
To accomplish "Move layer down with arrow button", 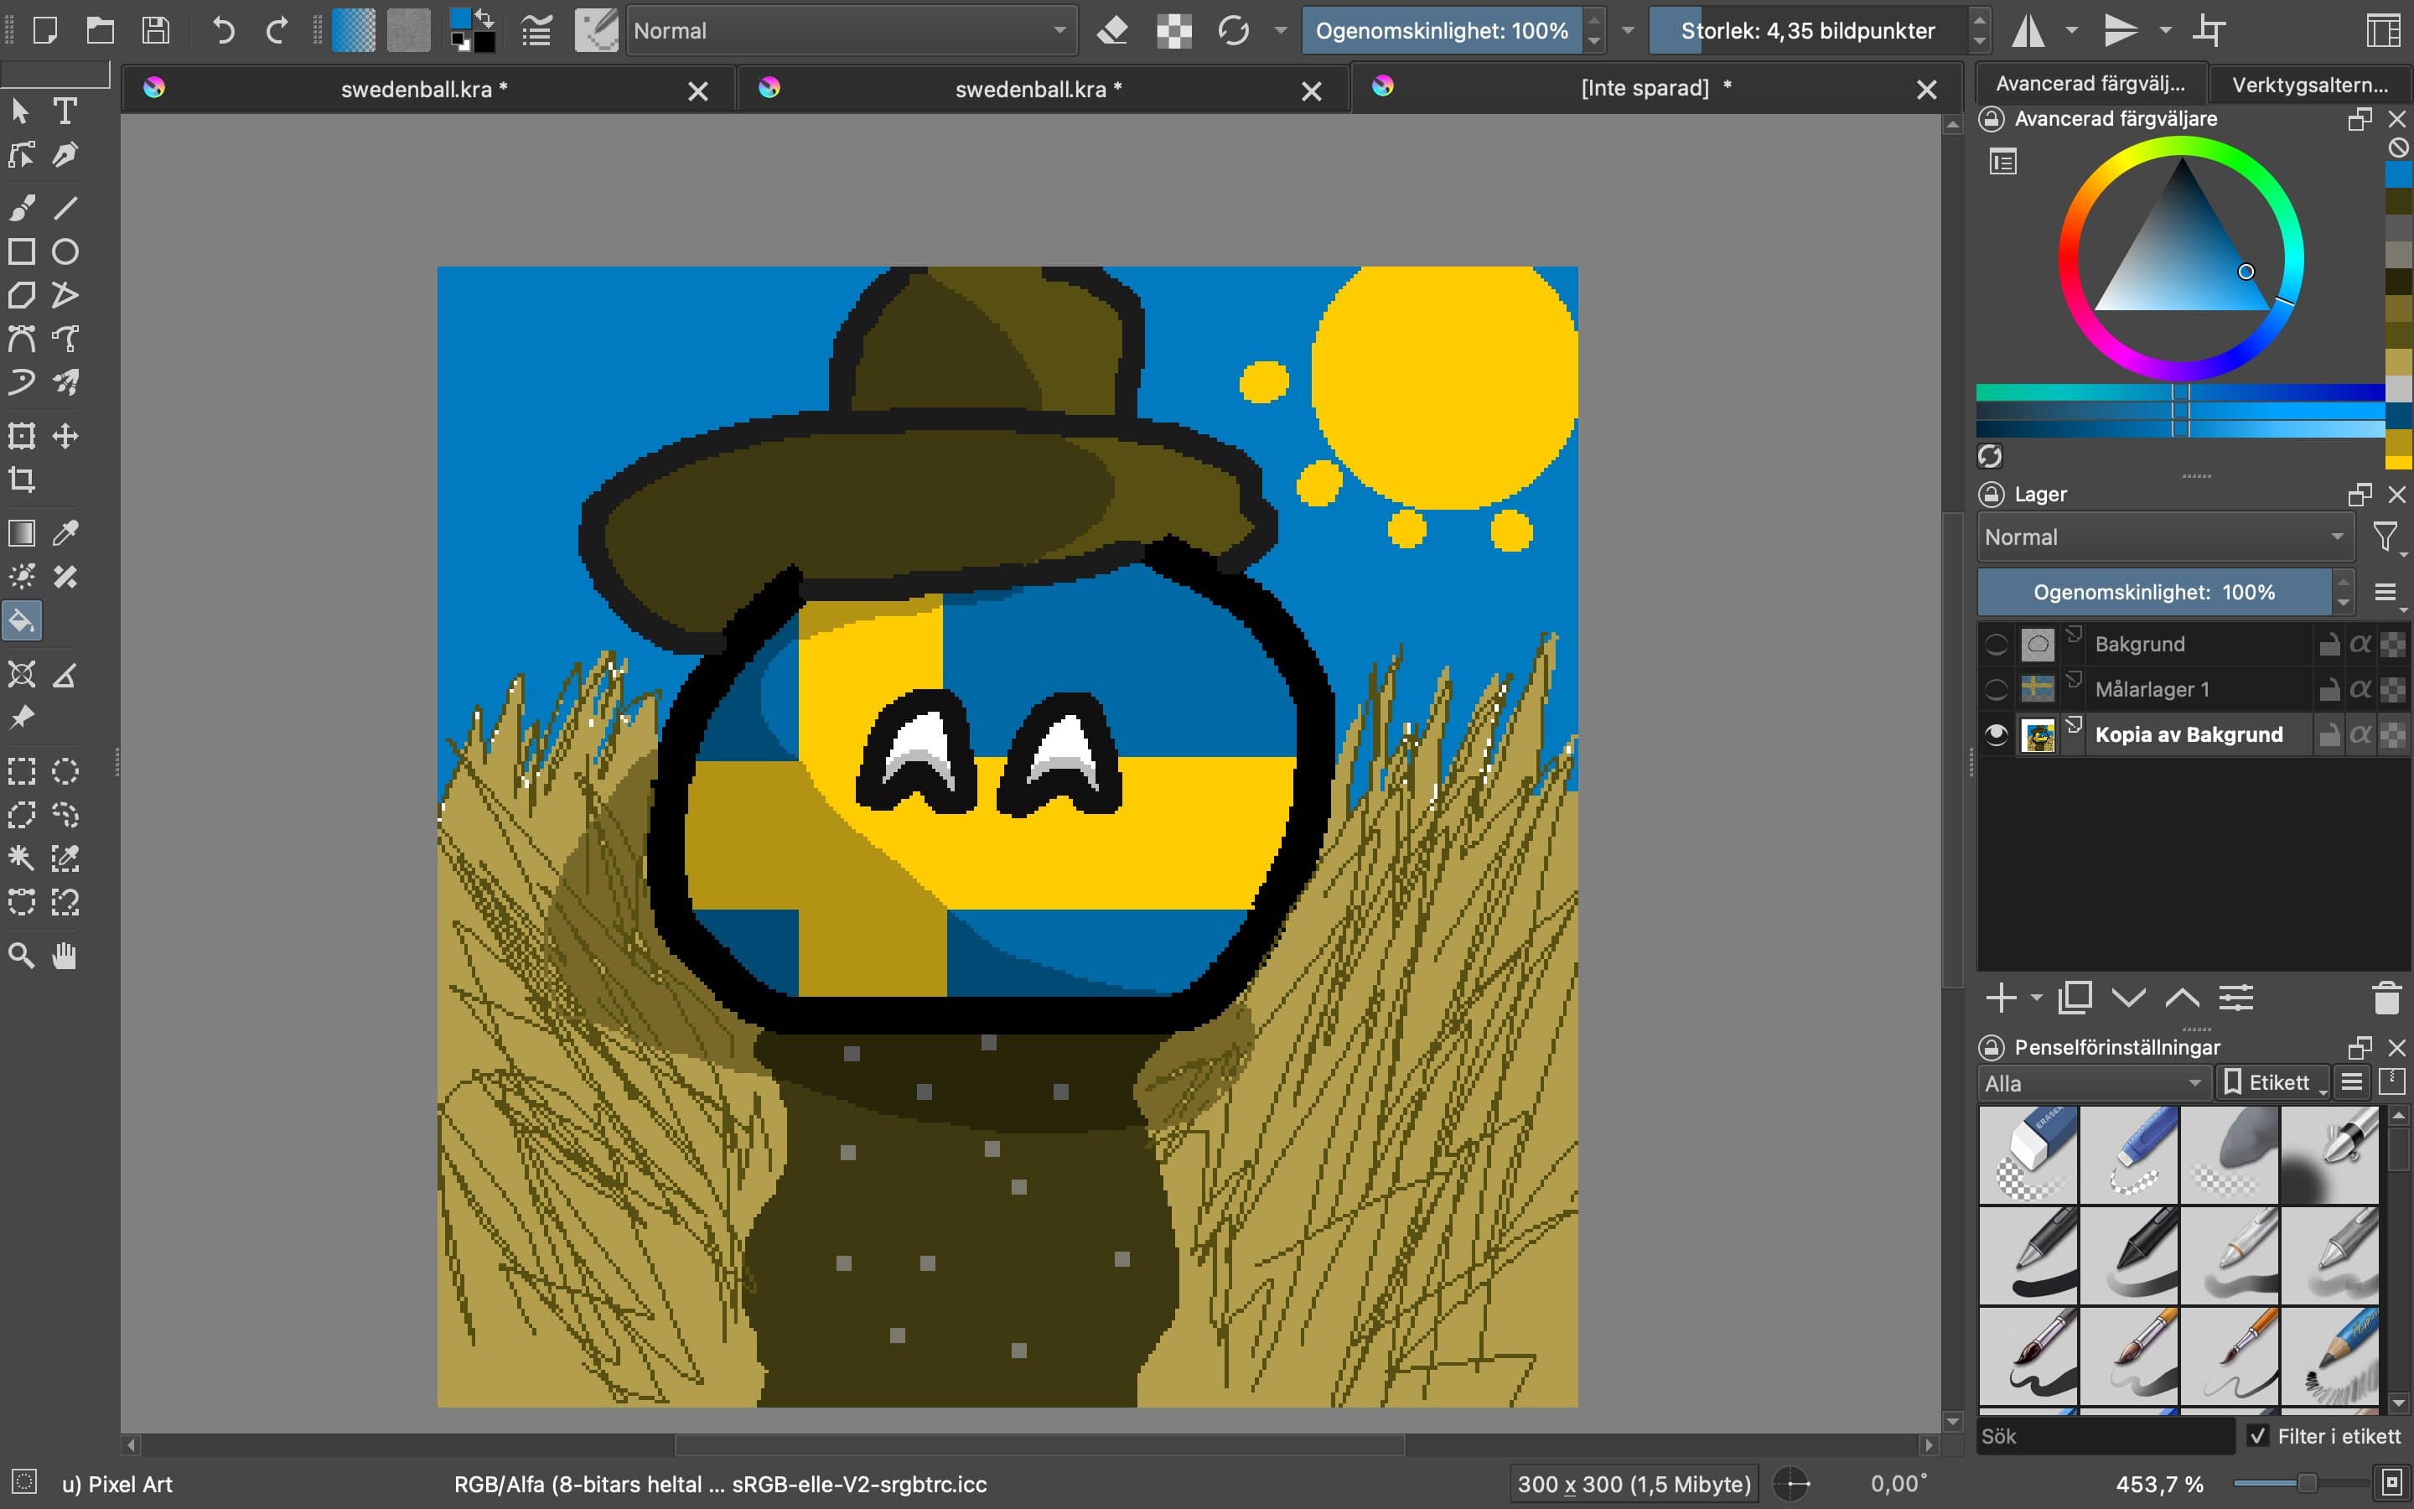I will click(x=2129, y=998).
